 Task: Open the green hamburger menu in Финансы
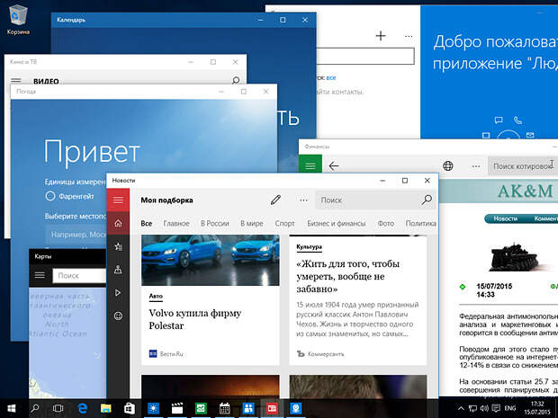click(310, 165)
